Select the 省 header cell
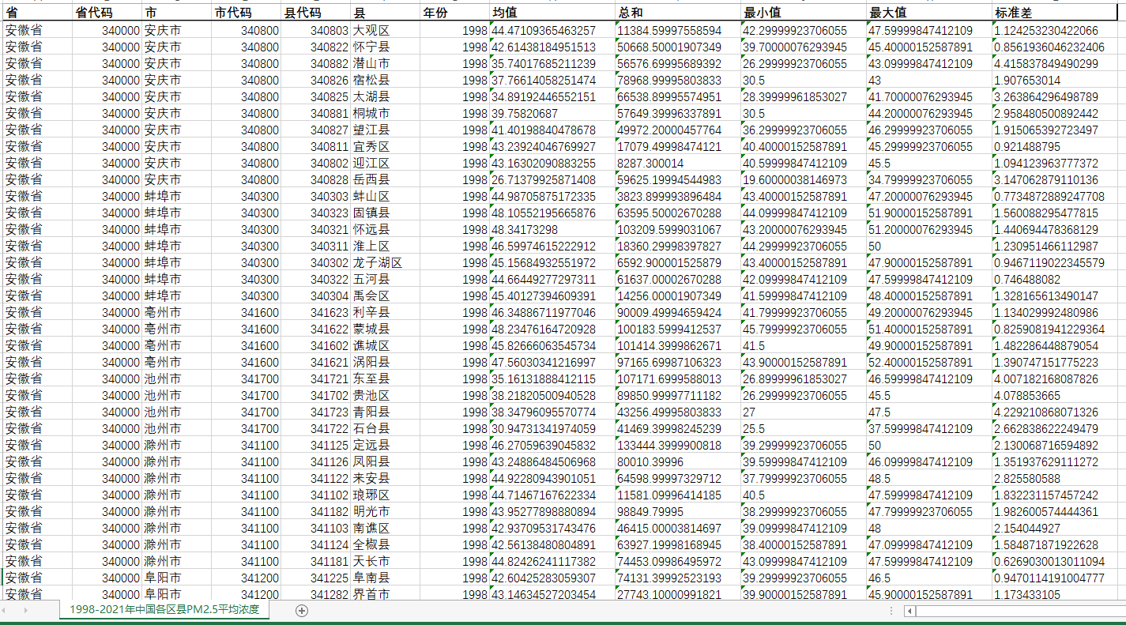Image resolution: width=1126 pixels, height=625 pixels. (37, 13)
